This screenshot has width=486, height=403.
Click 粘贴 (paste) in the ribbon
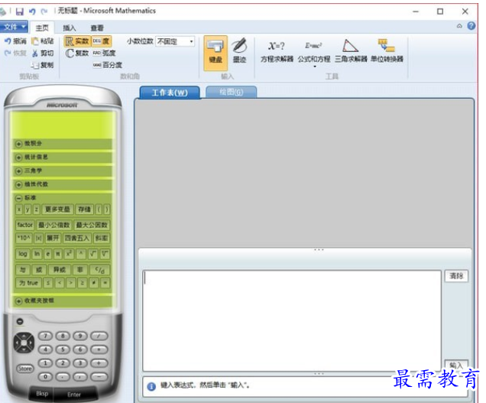click(43, 41)
